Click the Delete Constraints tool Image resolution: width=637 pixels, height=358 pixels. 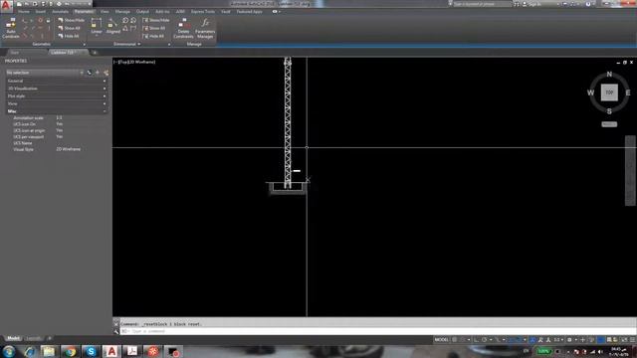183,28
